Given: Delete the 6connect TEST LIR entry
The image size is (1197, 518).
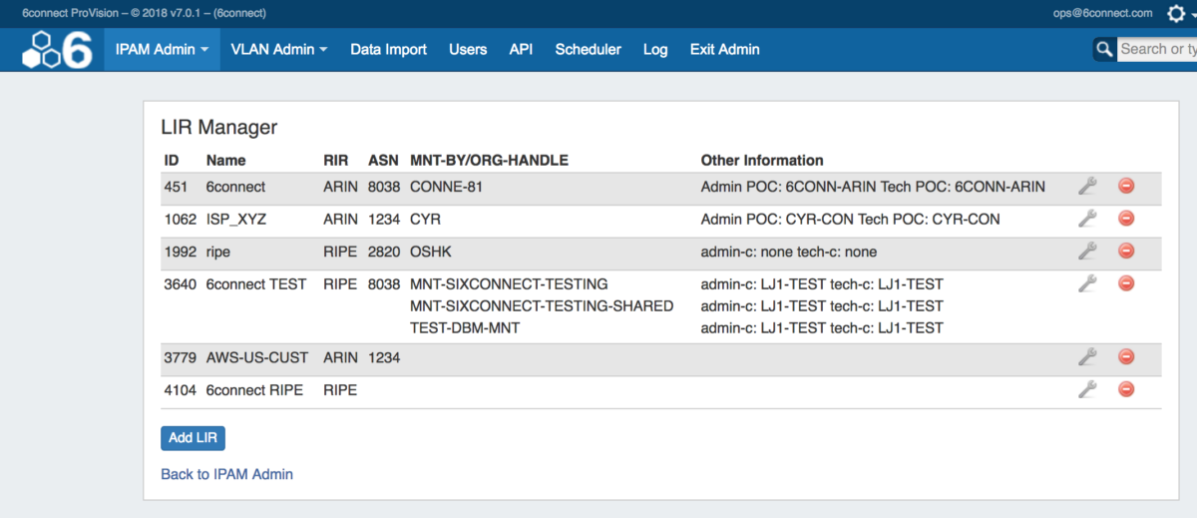Looking at the screenshot, I should pos(1126,283).
